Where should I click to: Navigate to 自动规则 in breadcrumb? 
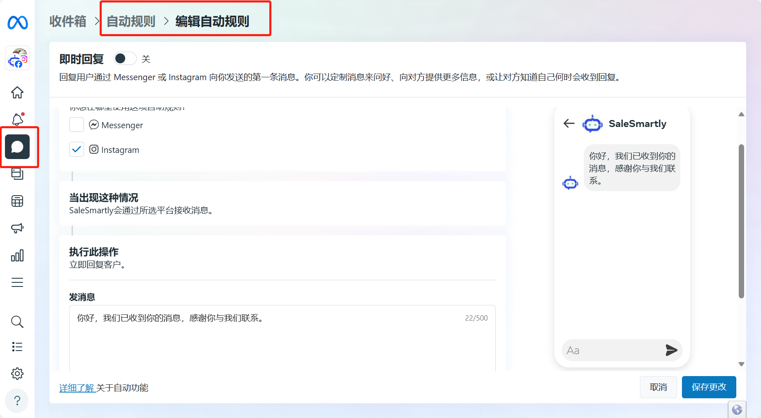130,21
